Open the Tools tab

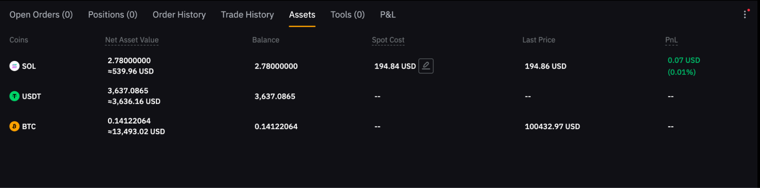pos(347,15)
